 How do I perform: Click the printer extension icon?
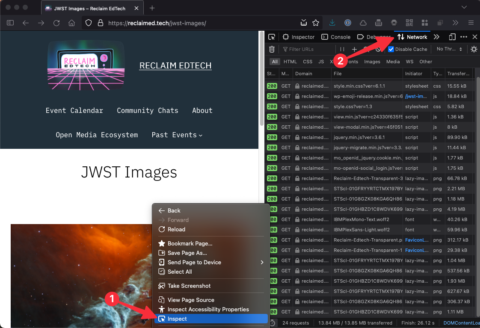coord(378,23)
